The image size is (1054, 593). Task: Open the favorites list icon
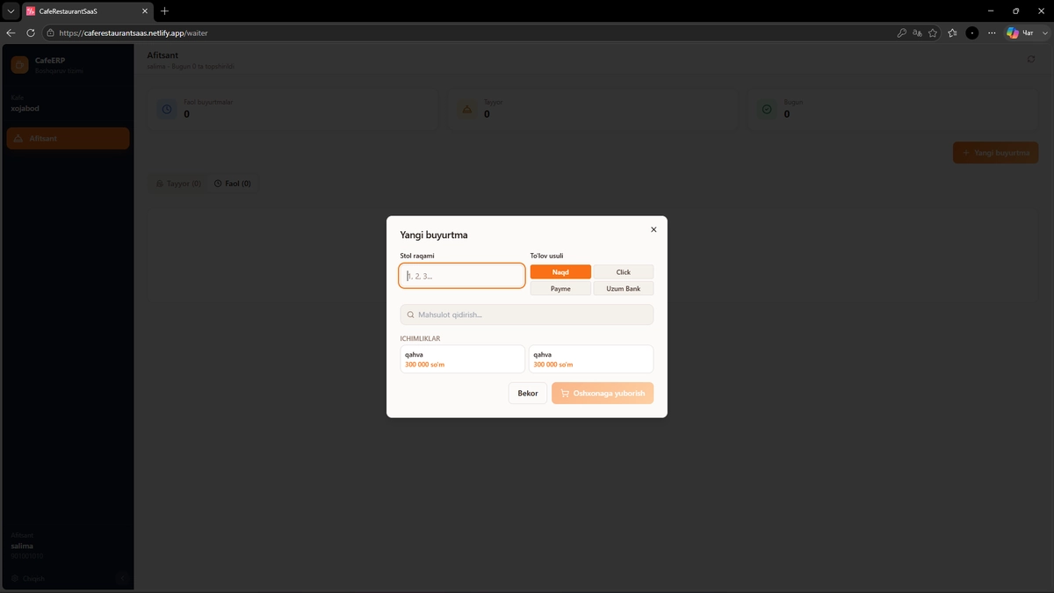click(953, 33)
